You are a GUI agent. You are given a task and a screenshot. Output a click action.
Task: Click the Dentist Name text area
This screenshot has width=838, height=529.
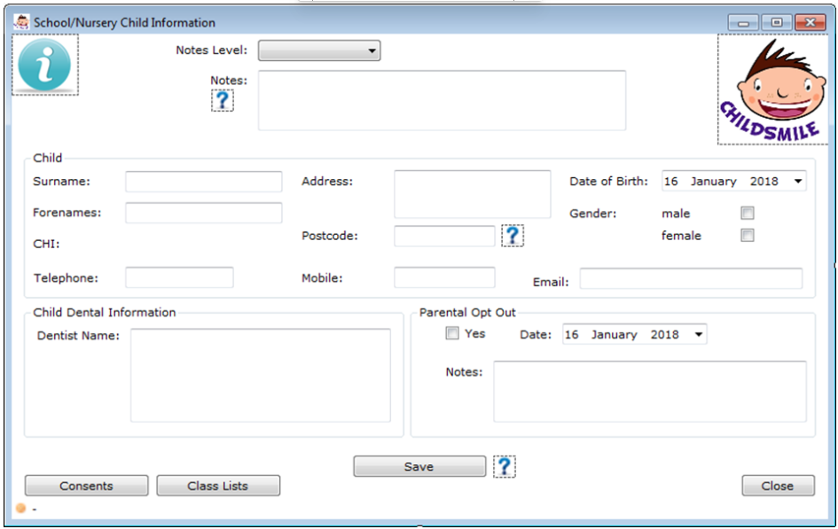coord(260,375)
